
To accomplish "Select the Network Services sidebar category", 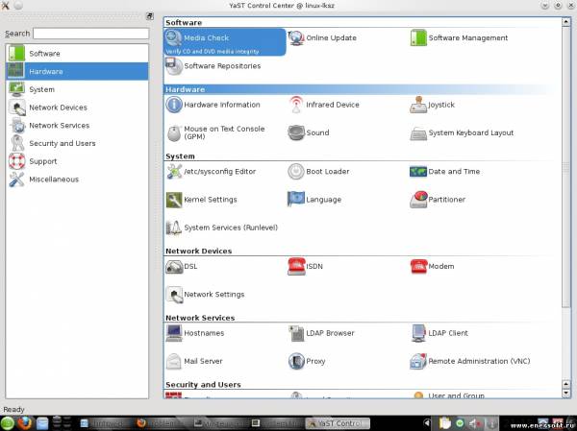I will (x=77, y=126).
